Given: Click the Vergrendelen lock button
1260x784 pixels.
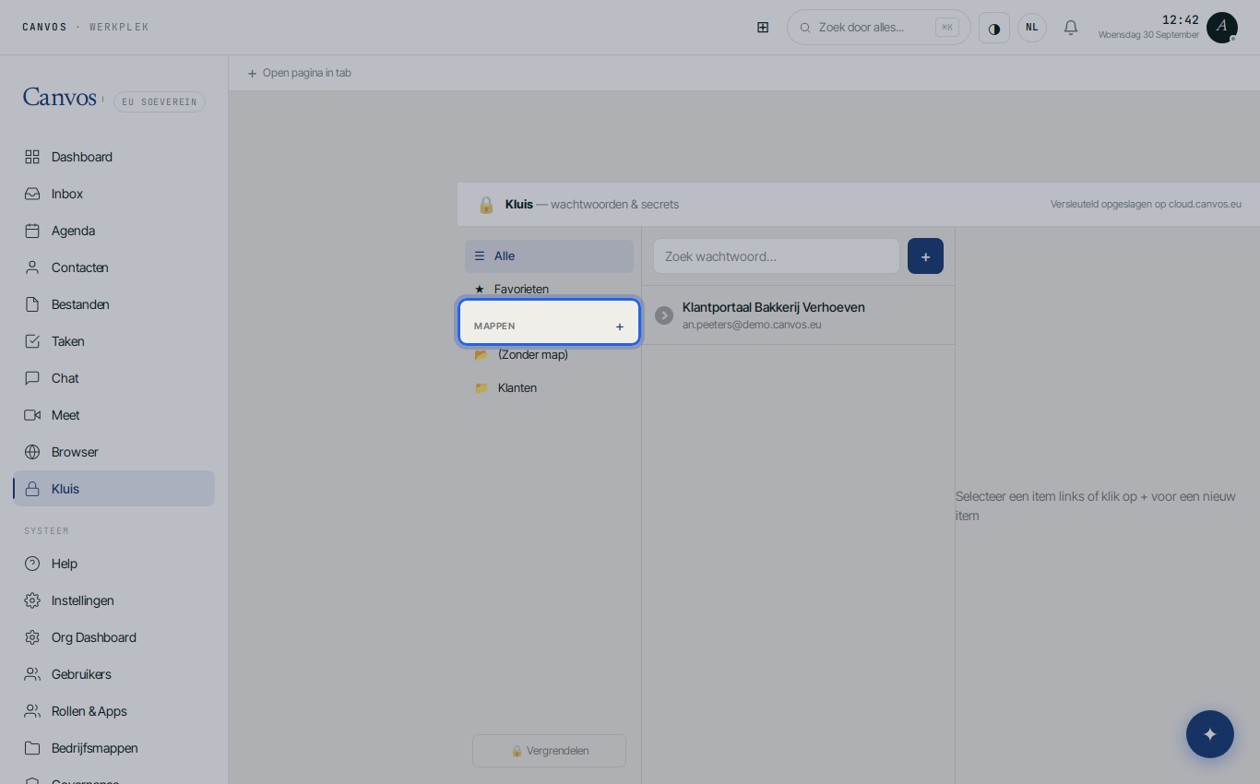Looking at the screenshot, I should 549,751.
